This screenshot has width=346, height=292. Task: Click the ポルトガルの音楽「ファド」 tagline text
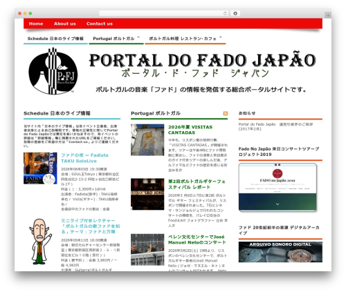tap(201, 90)
